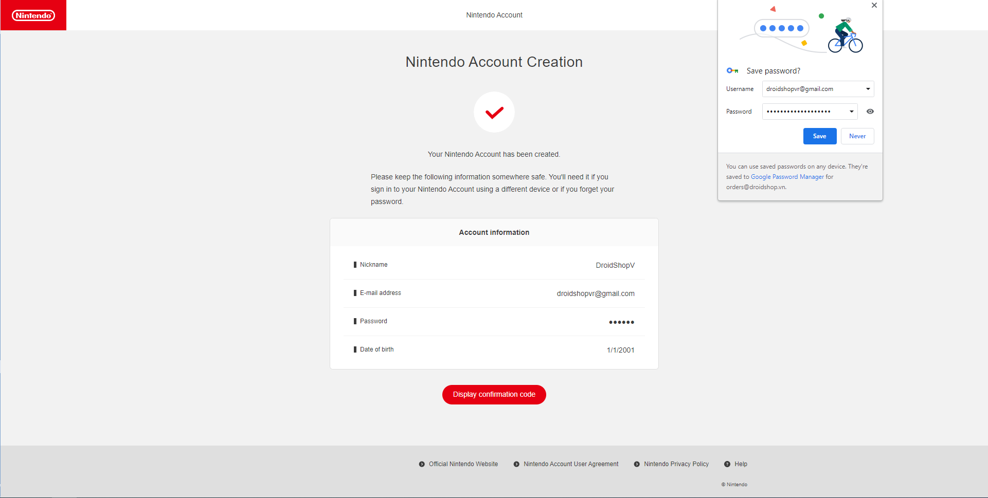Click 'Your Nintendo Account has been created' text
This screenshot has height=498, width=988.
494,154
